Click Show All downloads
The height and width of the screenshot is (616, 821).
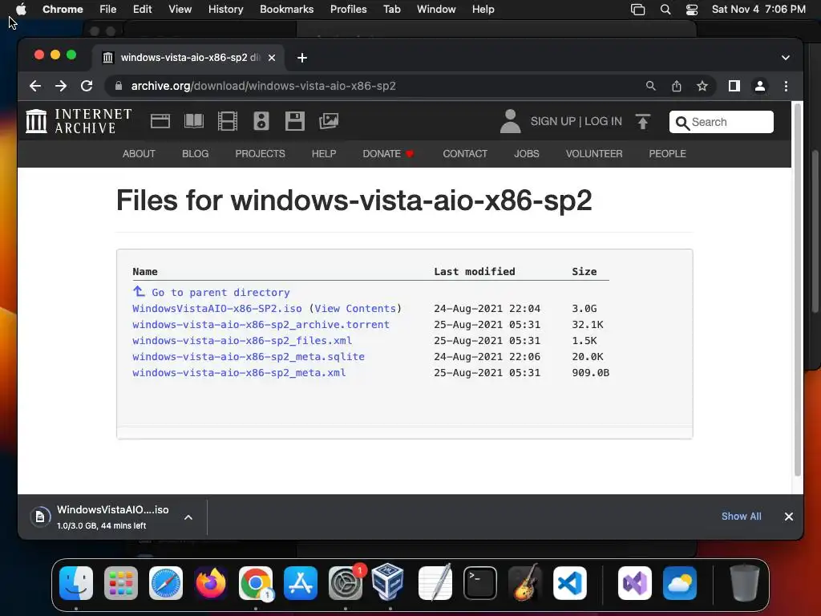(x=741, y=517)
